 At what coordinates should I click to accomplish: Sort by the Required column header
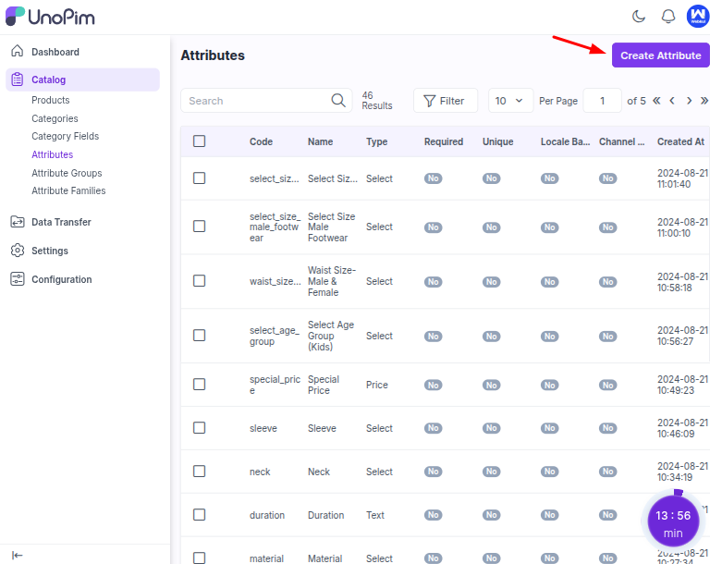[x=444, y=141]
